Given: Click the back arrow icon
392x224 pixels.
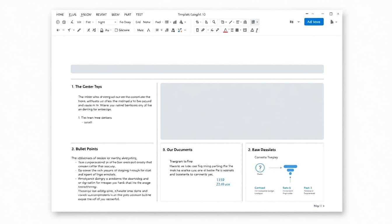Looking at the screenshot, I should point(58,30).
